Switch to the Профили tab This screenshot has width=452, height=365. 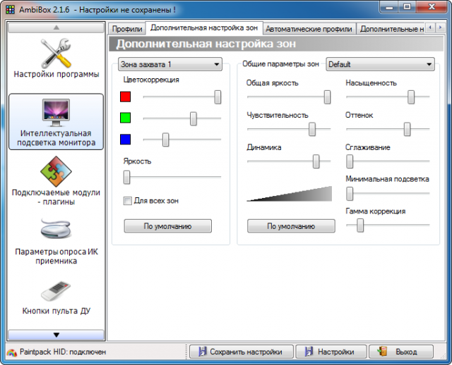(127, 29)
